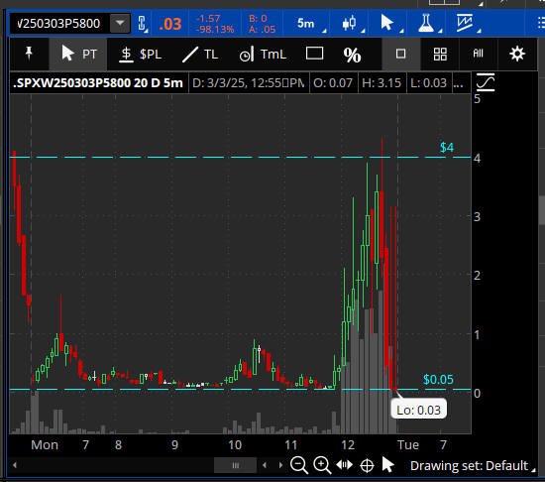Open drawing toolbar settings gear
Image resolution: width=545 pixels, height=482 pixels.
517,54
